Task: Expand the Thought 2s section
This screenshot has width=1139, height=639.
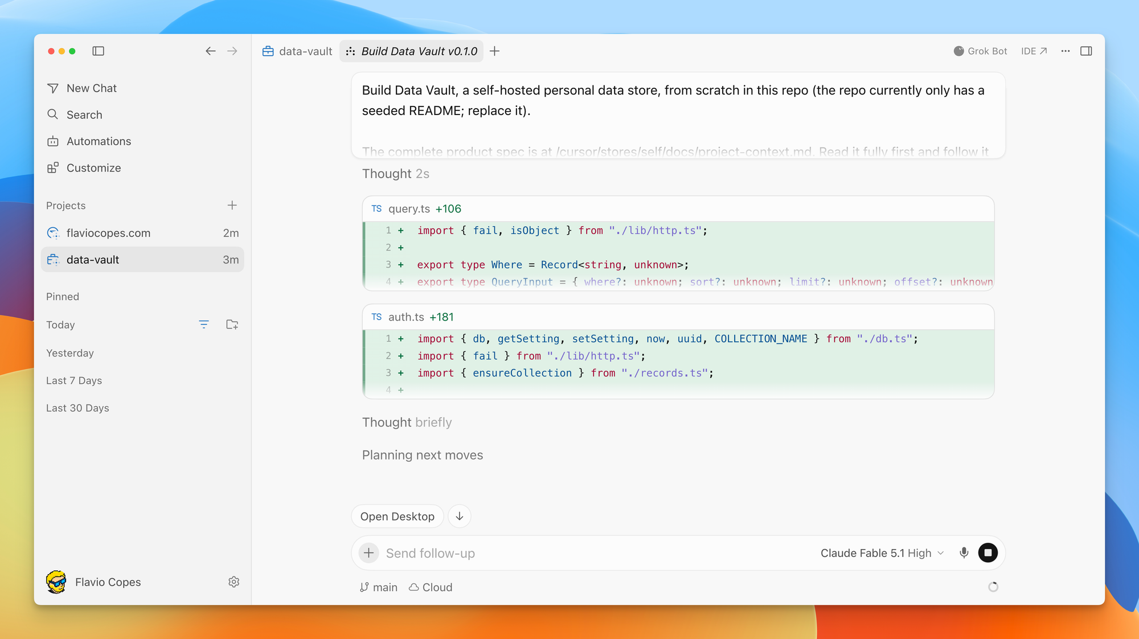Action: pos(396,174)
